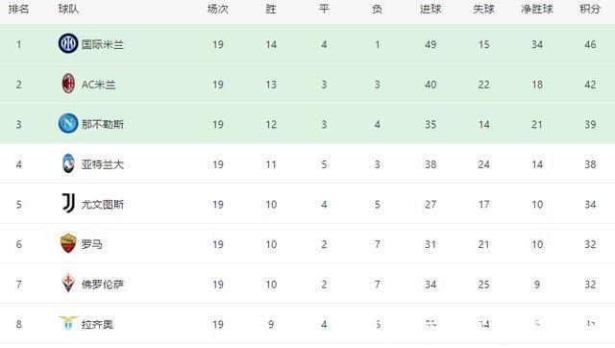
Task: Select the 亚特兰大 team name
Action: pos(103,164)
